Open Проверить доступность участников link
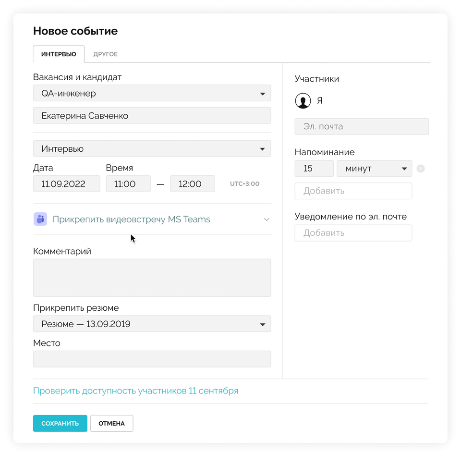The width and height of the screenshot is (461, 476). [x=135, y=391]
